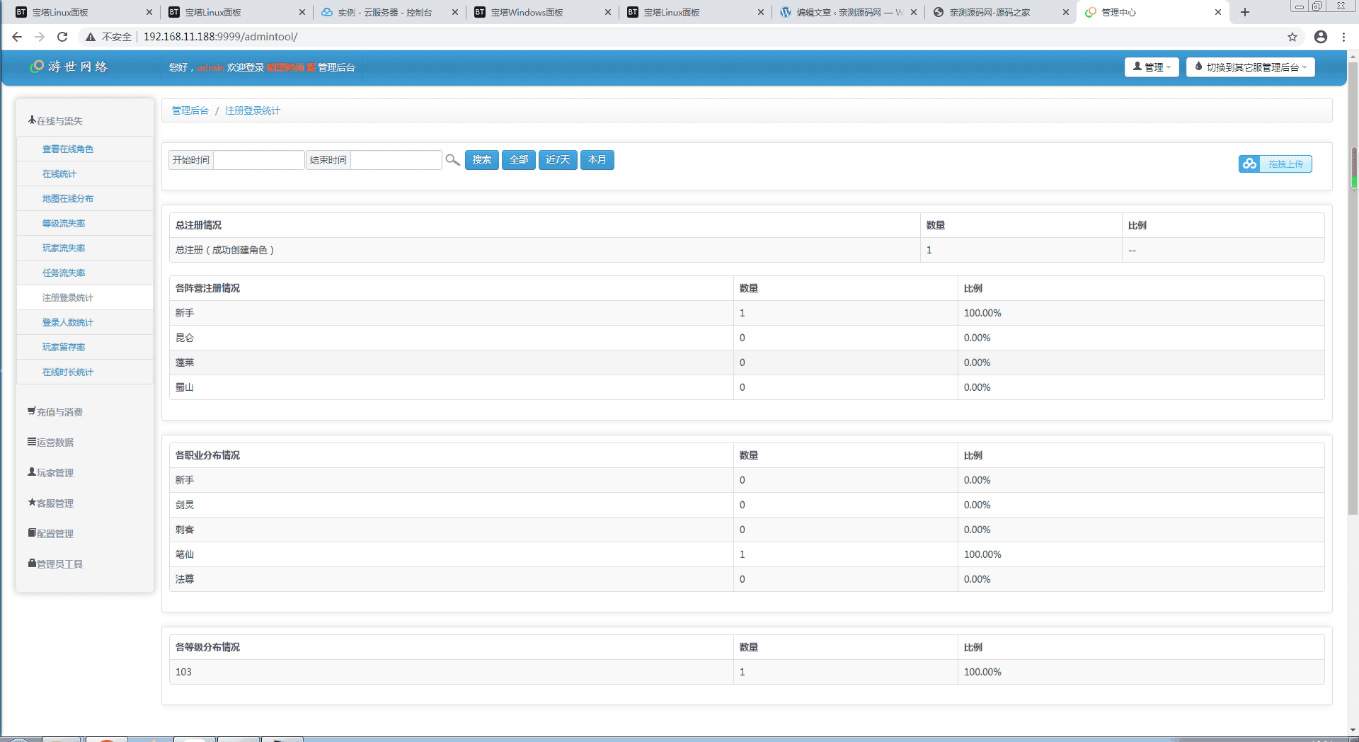The height and width of the screenshot is (742, 1359).
Task: Click the 昆仑 row in camp registration table
Action: pos(747,338)
